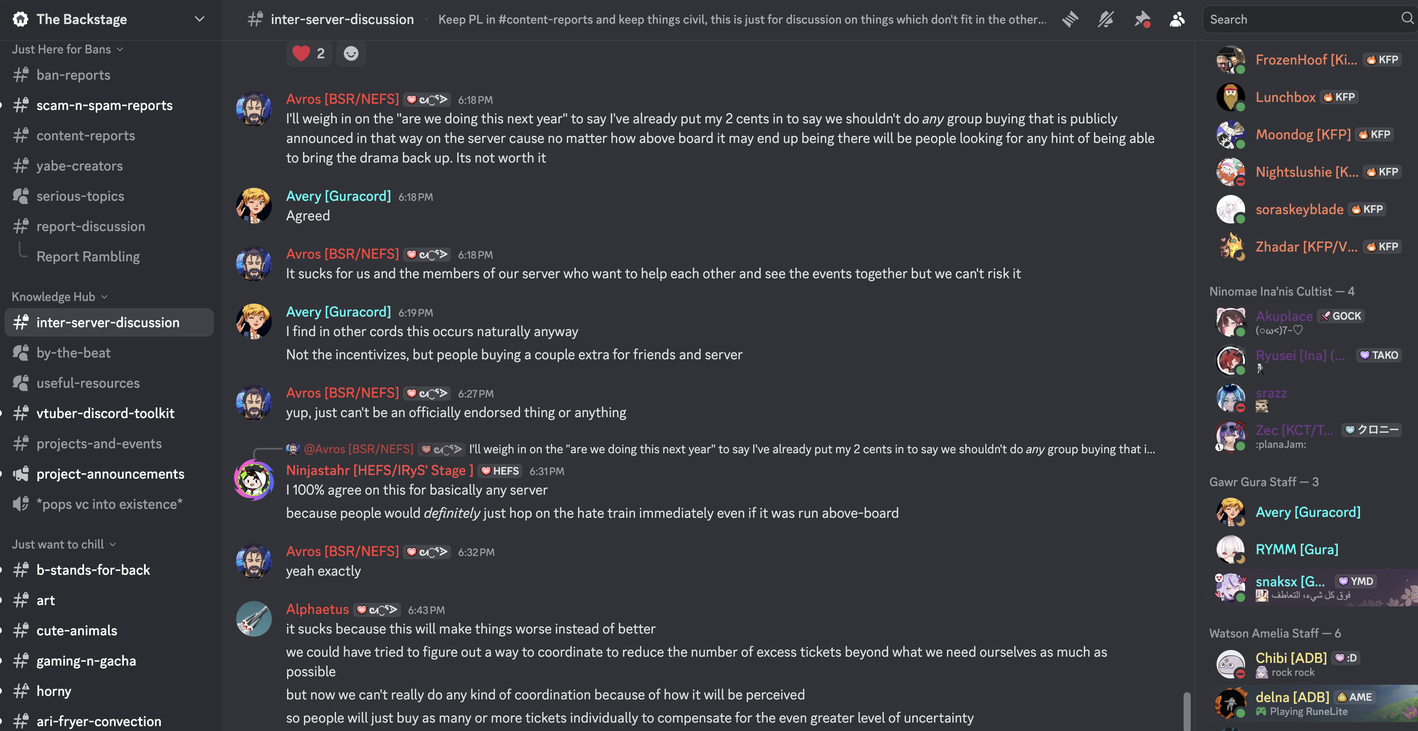This screenshot has width=1418, height=731.
Task: Toggle member list visibility icon
Action: 1177,19
